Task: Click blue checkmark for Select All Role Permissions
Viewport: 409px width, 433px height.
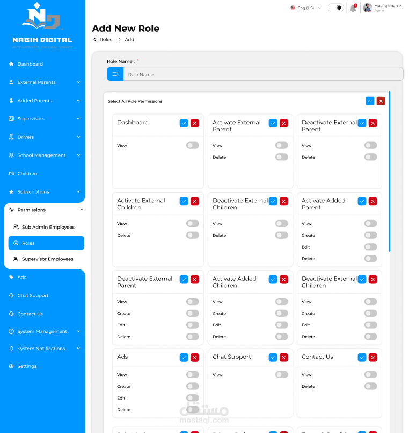Action: click(370, 101)
